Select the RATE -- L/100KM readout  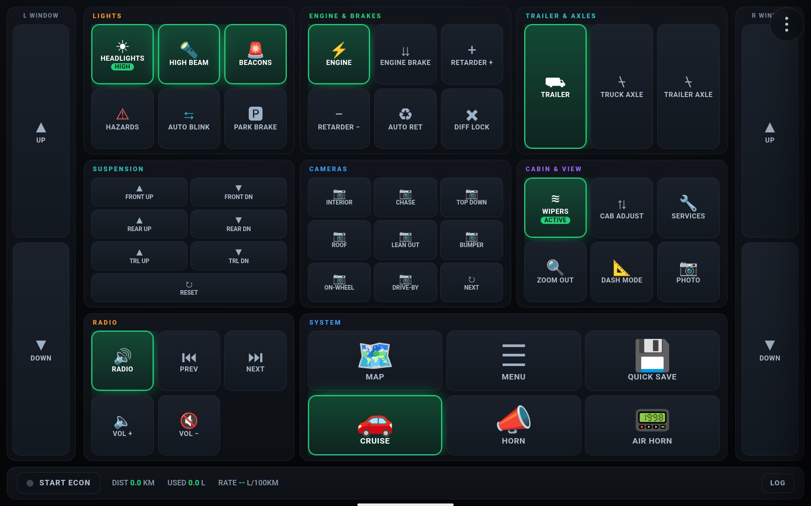pyautogui.click(x=248, y=483)
